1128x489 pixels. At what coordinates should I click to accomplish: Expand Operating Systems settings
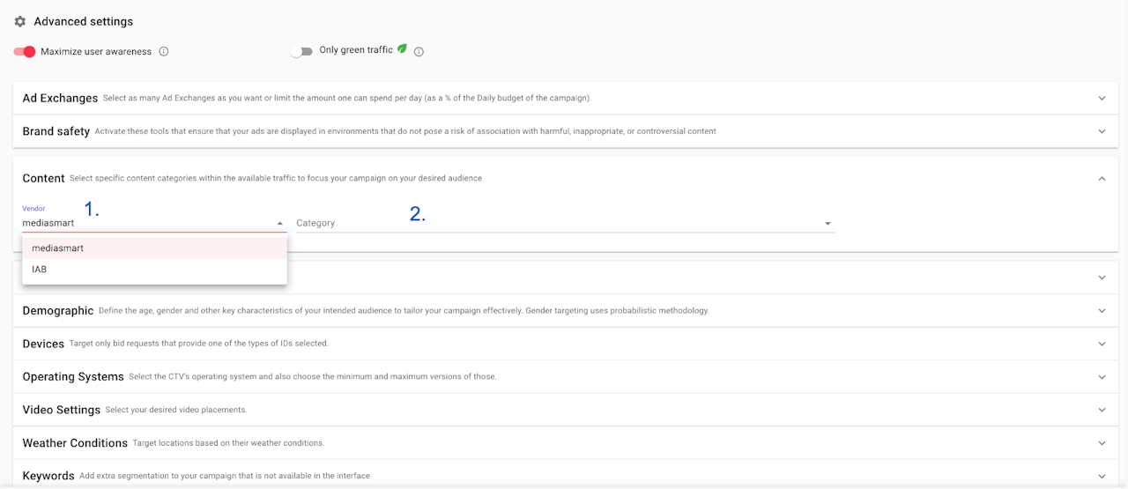click(x=1102, y=376)
